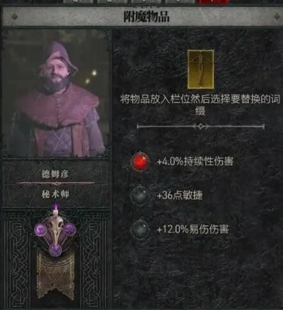Click the 秘术师 title label
283x310 pixels.
55,194
